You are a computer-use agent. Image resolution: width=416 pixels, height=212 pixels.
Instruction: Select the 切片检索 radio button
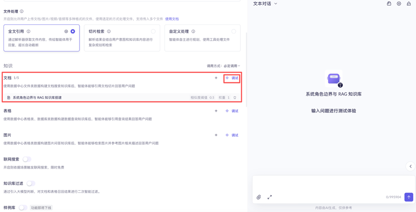pos(153,31)
